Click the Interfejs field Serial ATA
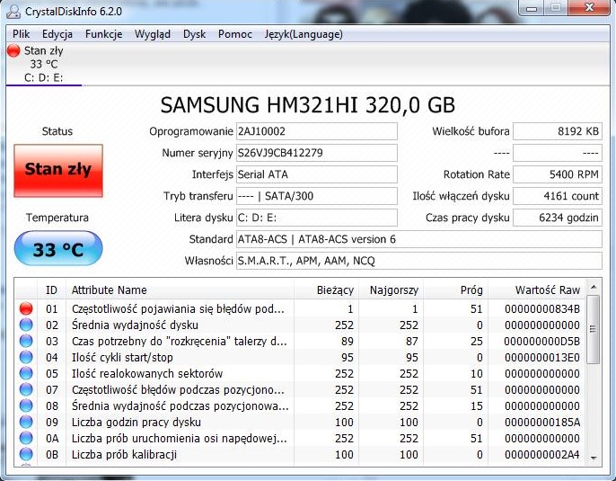Image resolution: width=616 pixels, height=481 pixels. coord(317,174)
